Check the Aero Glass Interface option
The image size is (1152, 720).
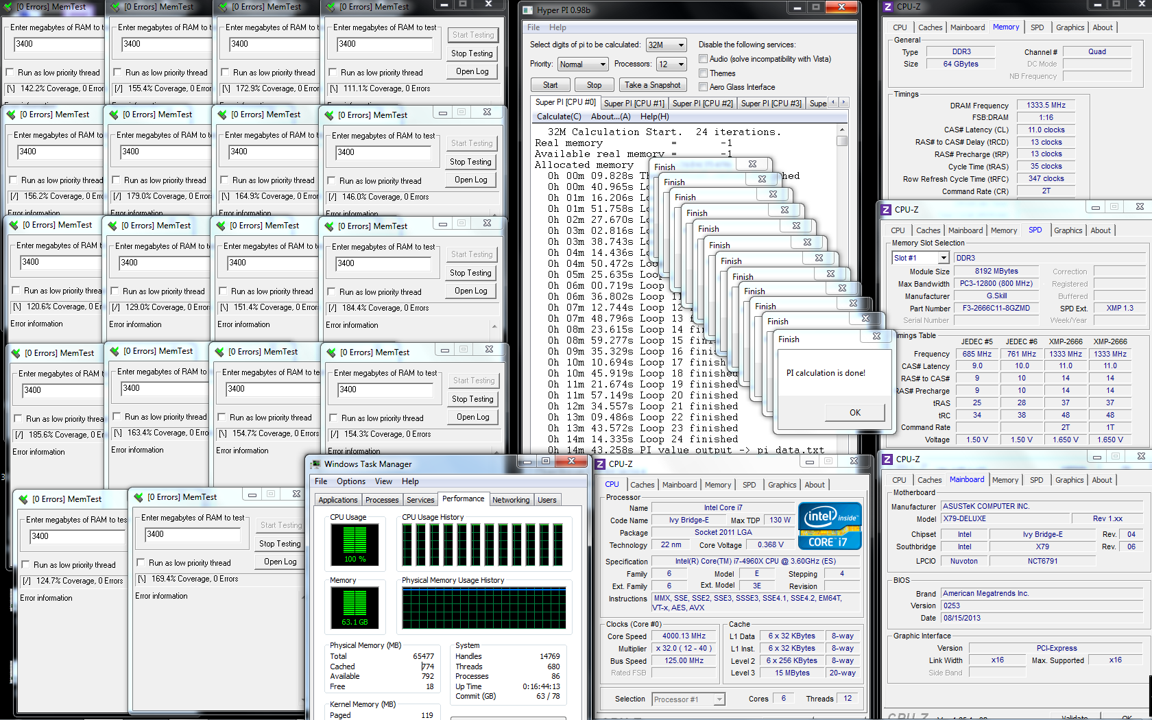click(703, 87)
